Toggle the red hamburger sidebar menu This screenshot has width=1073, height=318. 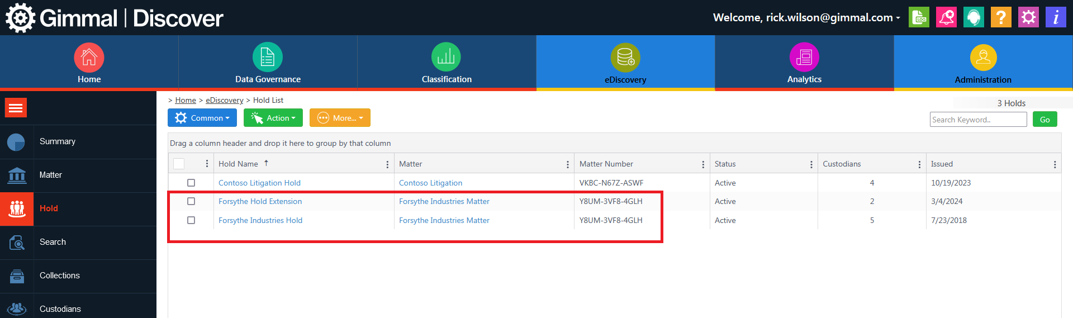(x=16, y=108)
